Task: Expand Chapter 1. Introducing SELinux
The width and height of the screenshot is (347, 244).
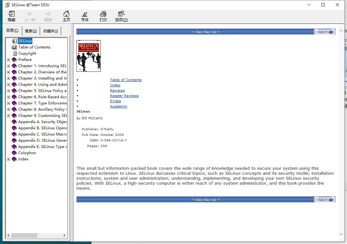Action: [x=8, y=66]
